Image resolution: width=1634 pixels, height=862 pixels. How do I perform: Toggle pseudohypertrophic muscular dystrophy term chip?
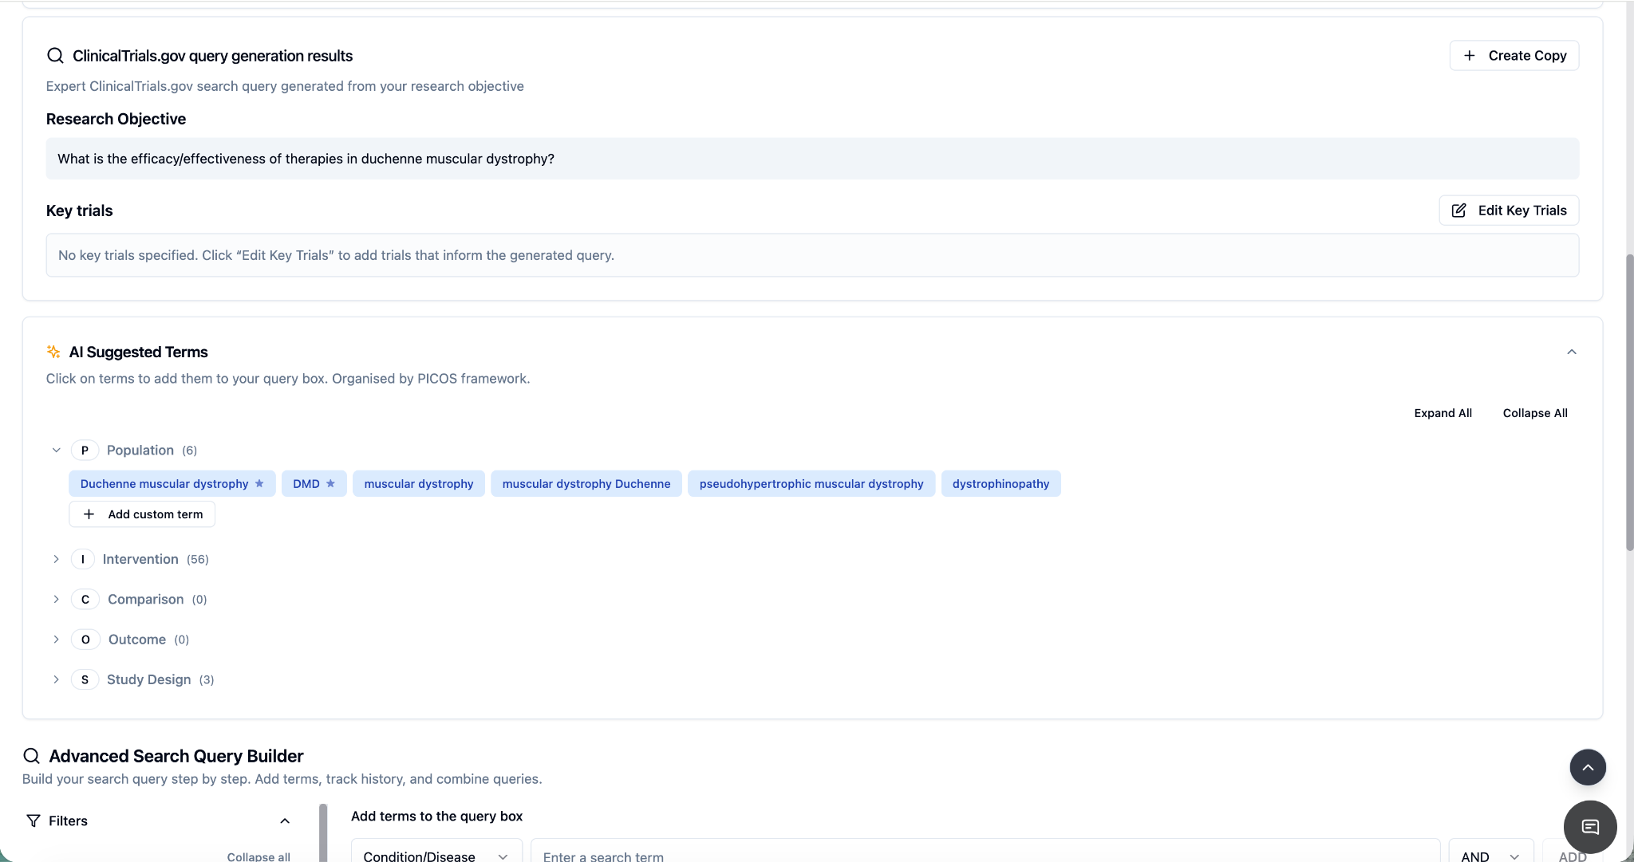coord(811,484)
